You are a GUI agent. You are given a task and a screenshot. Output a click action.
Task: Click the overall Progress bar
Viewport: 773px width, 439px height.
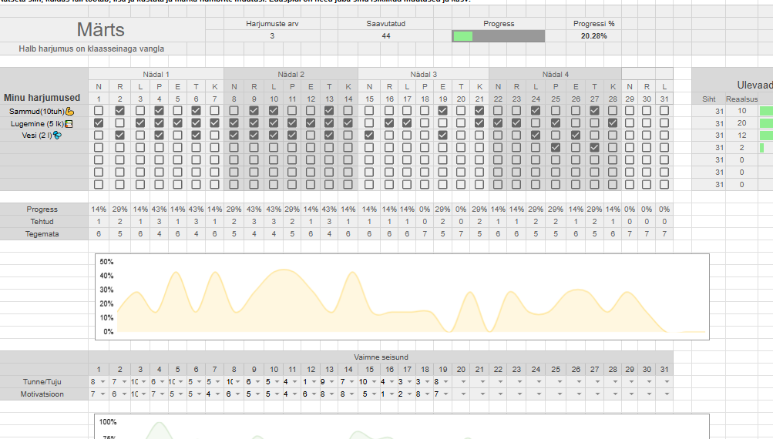tap(499, 36)
